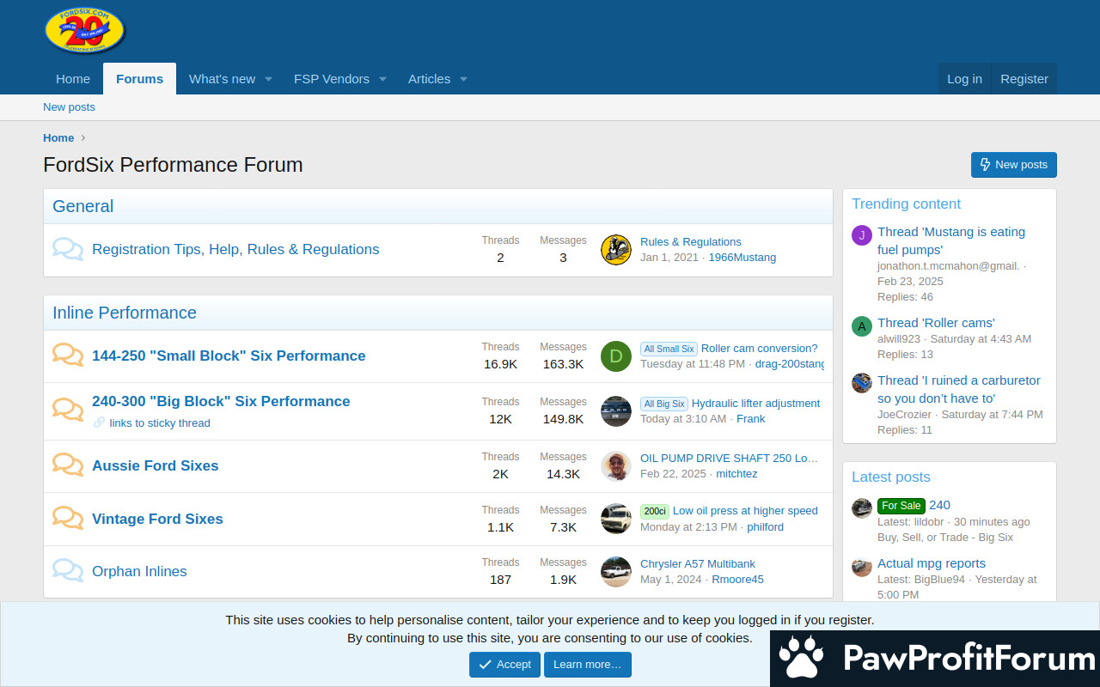
Task: Open the Log in link
Action: [964, 79]
